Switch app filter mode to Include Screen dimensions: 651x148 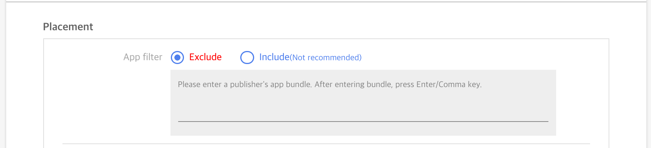[247, 58]
